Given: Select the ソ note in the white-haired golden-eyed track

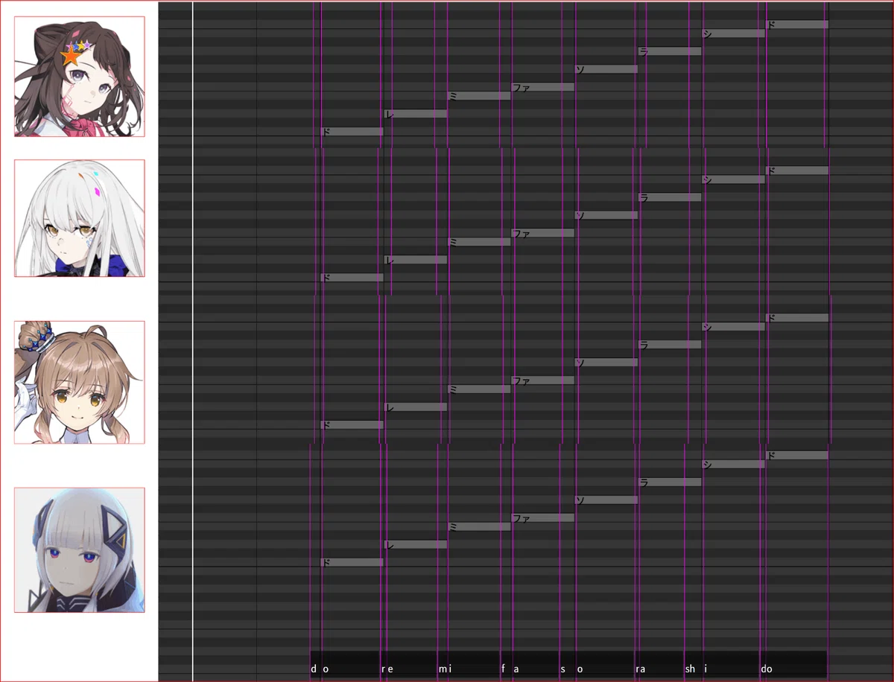Looking at the screenshot, I should click(606, 215).
